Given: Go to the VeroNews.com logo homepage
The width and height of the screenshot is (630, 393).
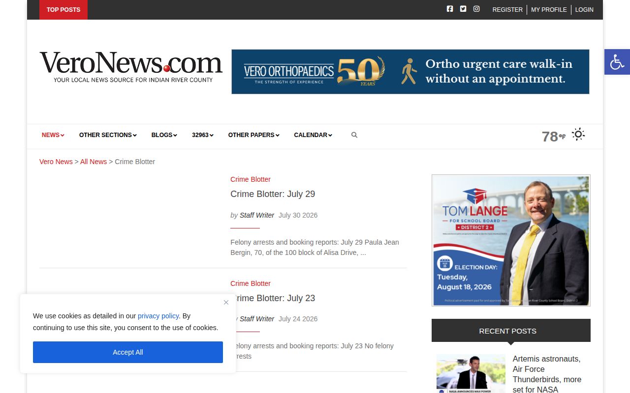Looking at the screenshot, I should pos(131,67).
